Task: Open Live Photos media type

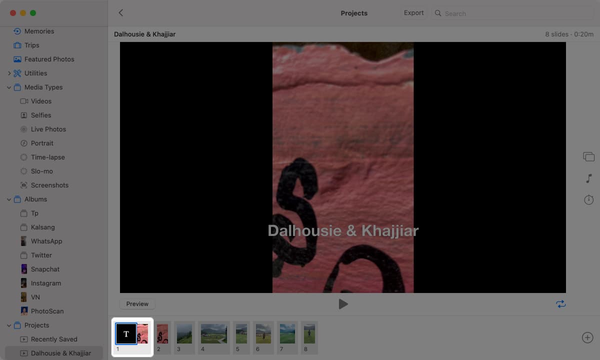Action: tap(48, 129)
